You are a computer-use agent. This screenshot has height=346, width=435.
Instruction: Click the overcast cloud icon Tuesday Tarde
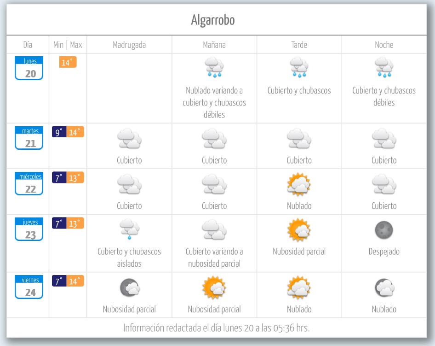pyautogui.click(x=299, y=138)
